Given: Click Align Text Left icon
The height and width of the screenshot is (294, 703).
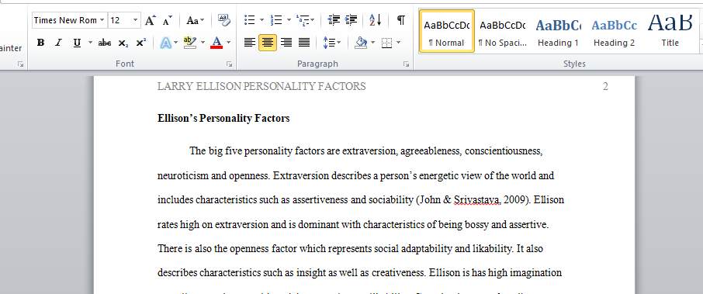Looking at the screenshot, I should 250,43.
